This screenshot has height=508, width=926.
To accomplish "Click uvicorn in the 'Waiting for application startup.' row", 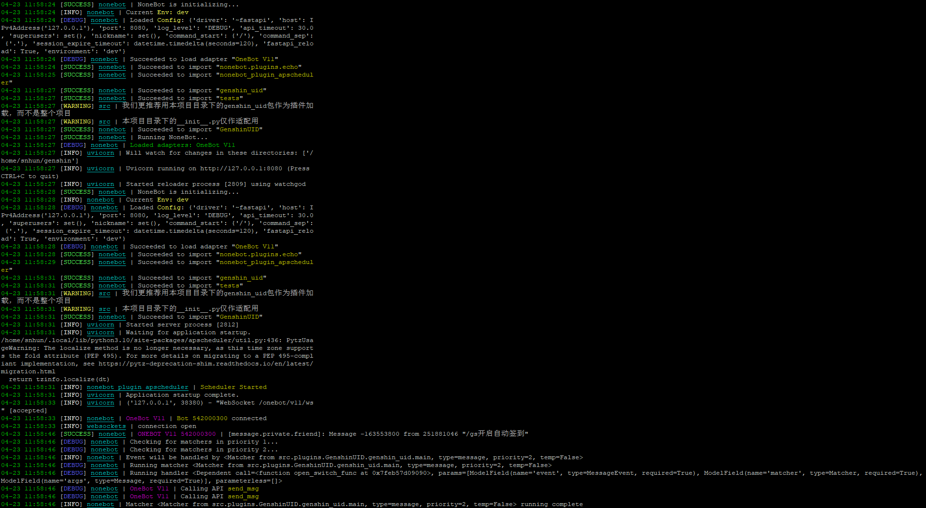I will click(100, 332).
